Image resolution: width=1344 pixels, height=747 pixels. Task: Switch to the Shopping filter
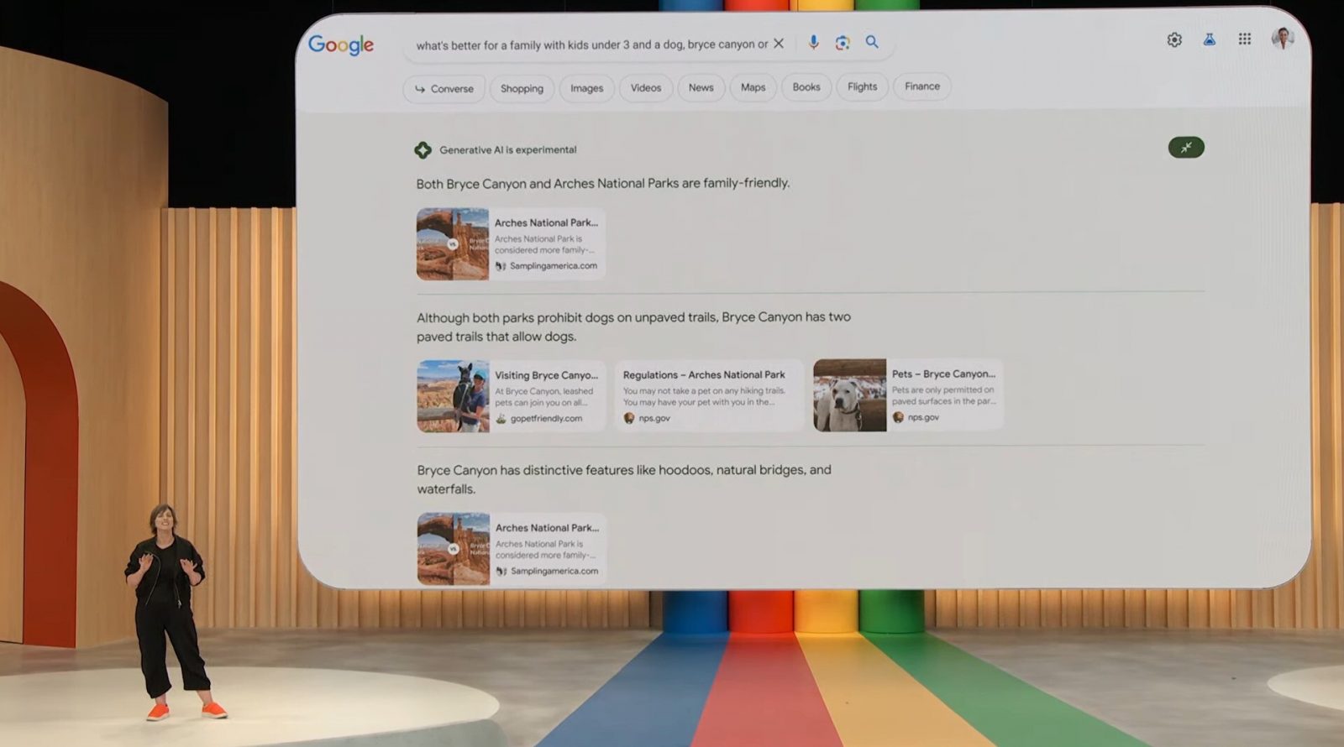522,88
